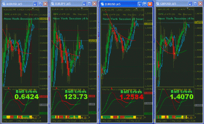The image size is (204, 124).
Task: Click the GBPUSD,M5 window title icon
Action: tap(158, 4)
